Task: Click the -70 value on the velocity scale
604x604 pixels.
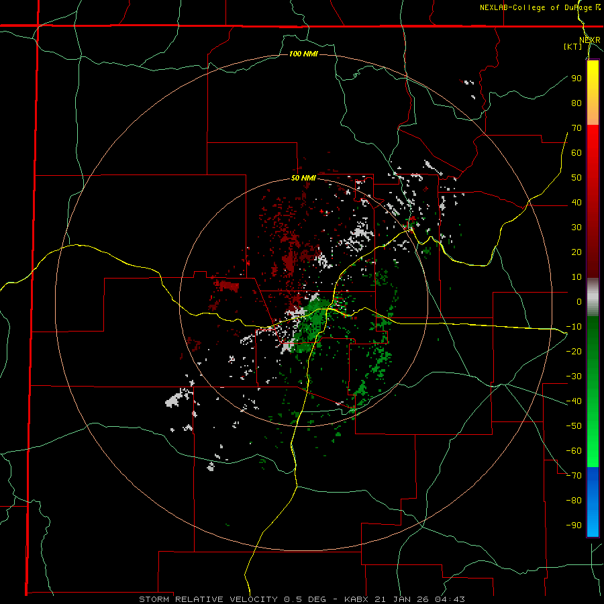Action: click(574, 476)
